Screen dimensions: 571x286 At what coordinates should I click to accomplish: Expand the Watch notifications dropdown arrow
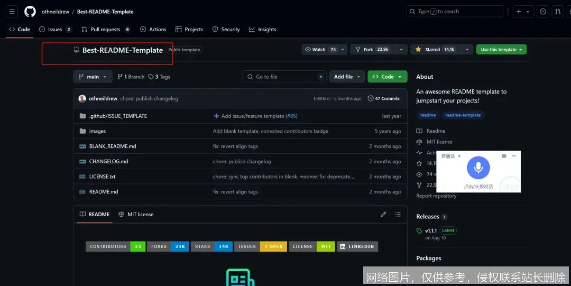coord(343,50)
